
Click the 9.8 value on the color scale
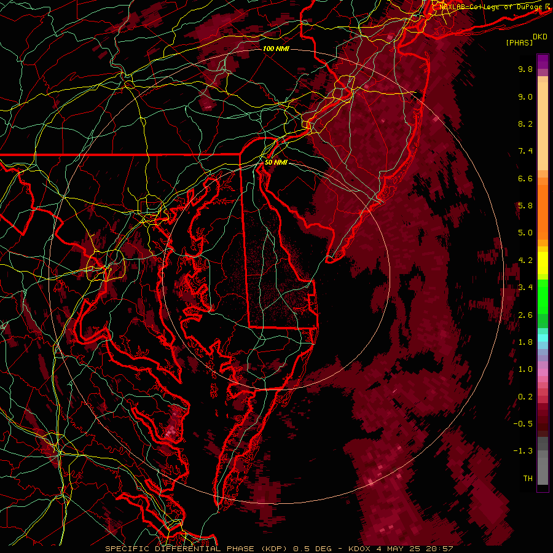(x=525, y=69)
